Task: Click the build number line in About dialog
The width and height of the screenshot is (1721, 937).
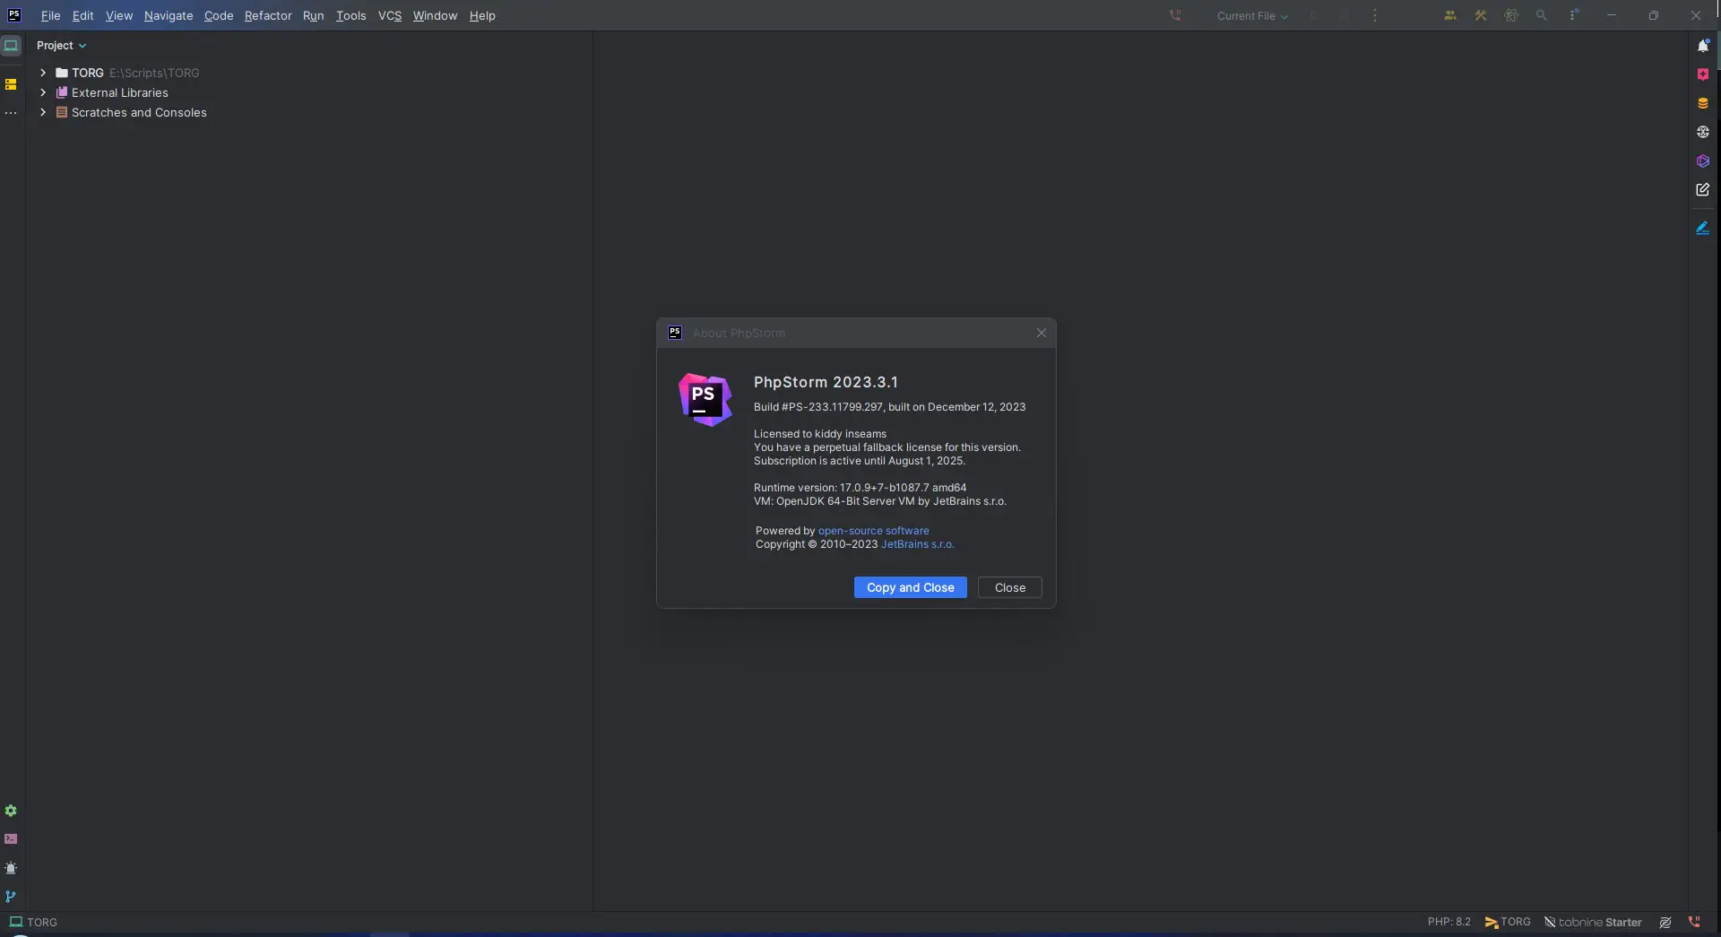Action: coord(889,407)
